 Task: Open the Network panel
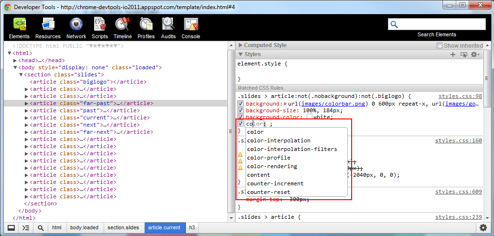76,28
